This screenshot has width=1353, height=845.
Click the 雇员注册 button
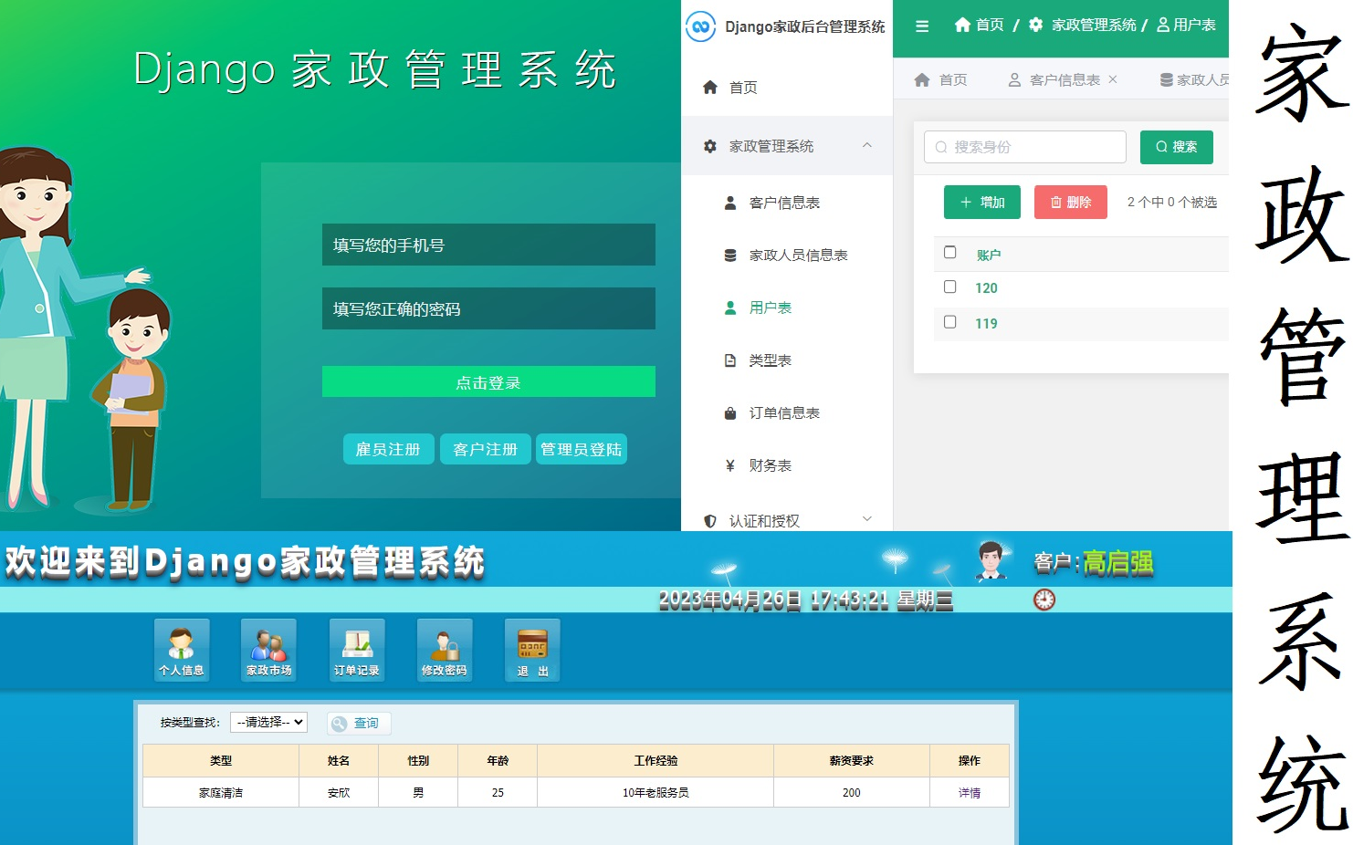pos(388,449)
